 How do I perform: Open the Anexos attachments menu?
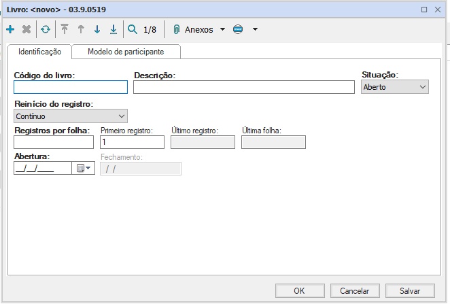tap(199, 30)
